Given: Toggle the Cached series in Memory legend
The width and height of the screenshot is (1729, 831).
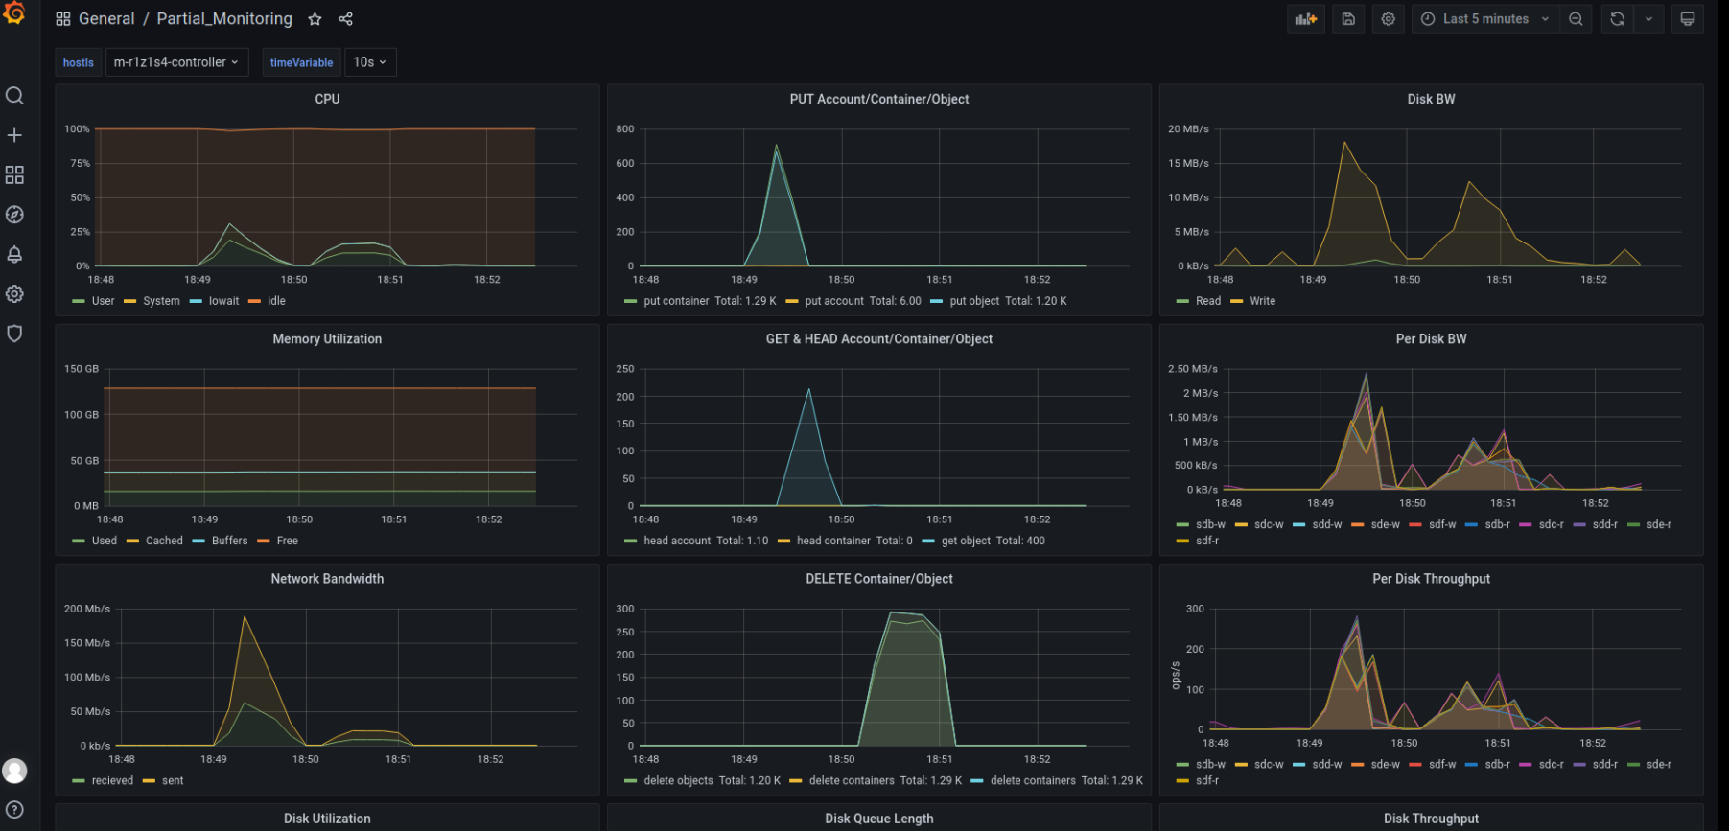Looking at the screenshot, I should [x=164, y=541].
